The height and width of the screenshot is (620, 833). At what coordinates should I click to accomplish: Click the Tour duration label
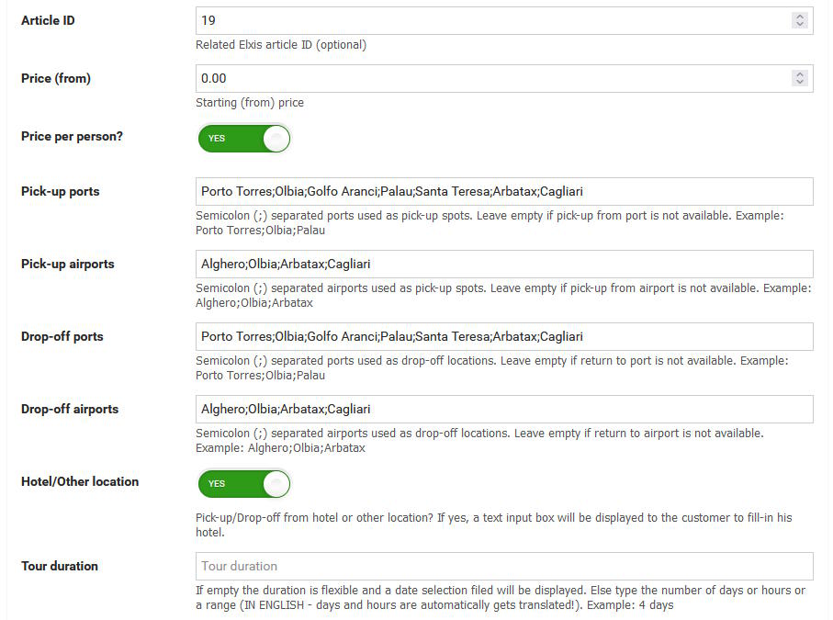pyautogui.click(x=60, y=567)
